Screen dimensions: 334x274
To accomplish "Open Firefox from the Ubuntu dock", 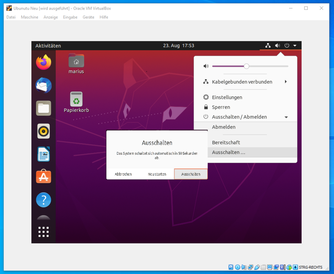I will point(43,63).
